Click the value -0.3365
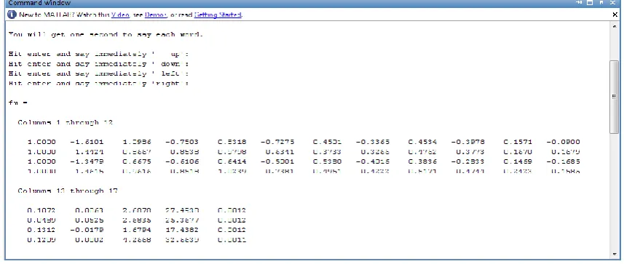624x264 pixels. coord(373,142)
